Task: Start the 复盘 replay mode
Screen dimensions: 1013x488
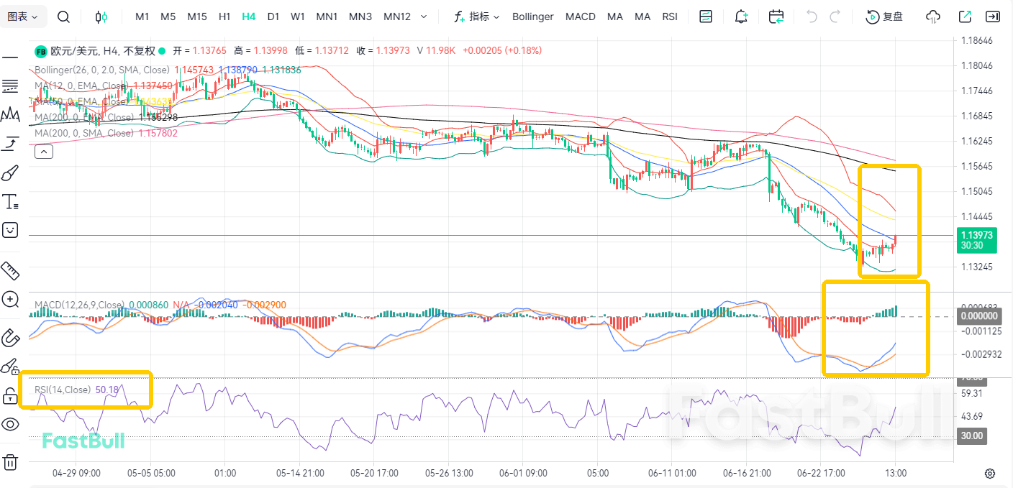Action: (884, 17)
